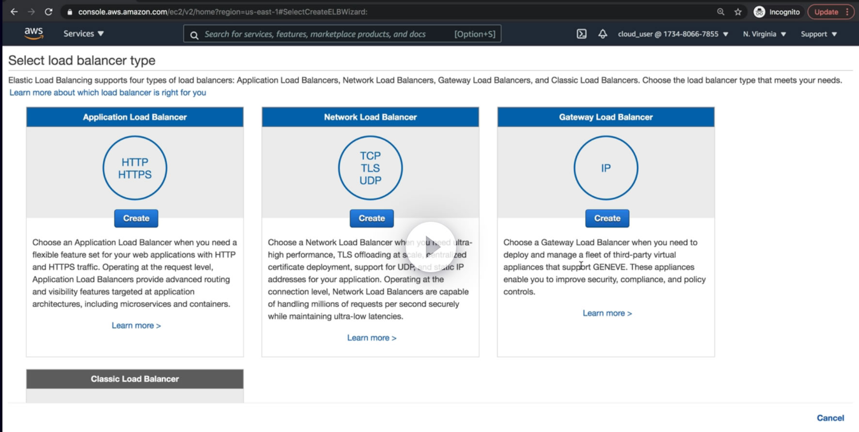The image size is (859, 432).
Task: Open the notifications bell icon
Action: tap(602, 34)
